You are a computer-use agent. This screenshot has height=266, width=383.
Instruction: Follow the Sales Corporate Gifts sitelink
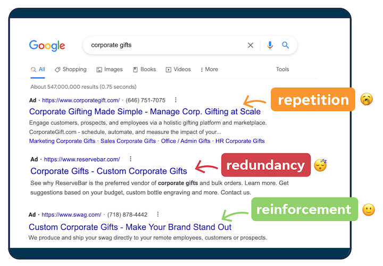click(x=128, y=141)
